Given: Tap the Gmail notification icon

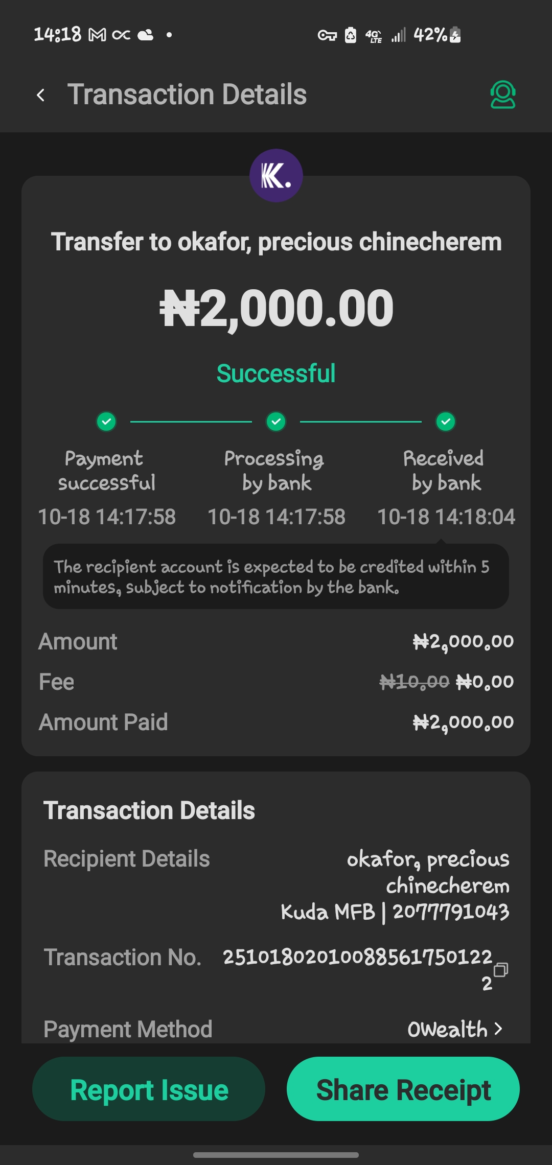Looking at the screenshot, I should click(97, 35).
